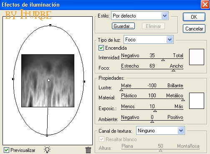Click the Material value 100

152,96
